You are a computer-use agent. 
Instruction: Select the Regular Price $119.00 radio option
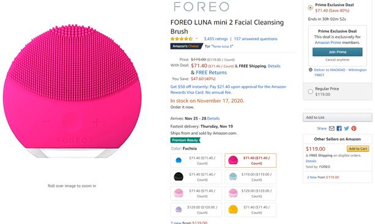(310, 92)
